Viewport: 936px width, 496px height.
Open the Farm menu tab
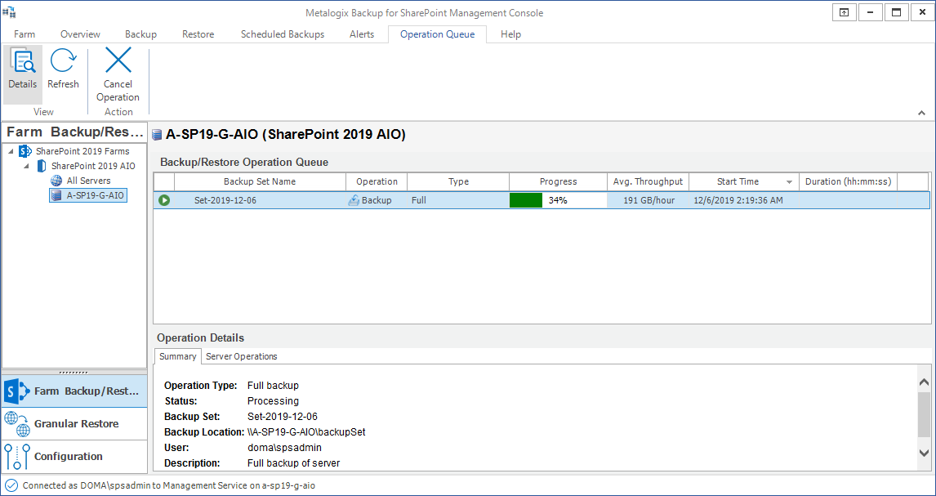(x=25, y=34)
